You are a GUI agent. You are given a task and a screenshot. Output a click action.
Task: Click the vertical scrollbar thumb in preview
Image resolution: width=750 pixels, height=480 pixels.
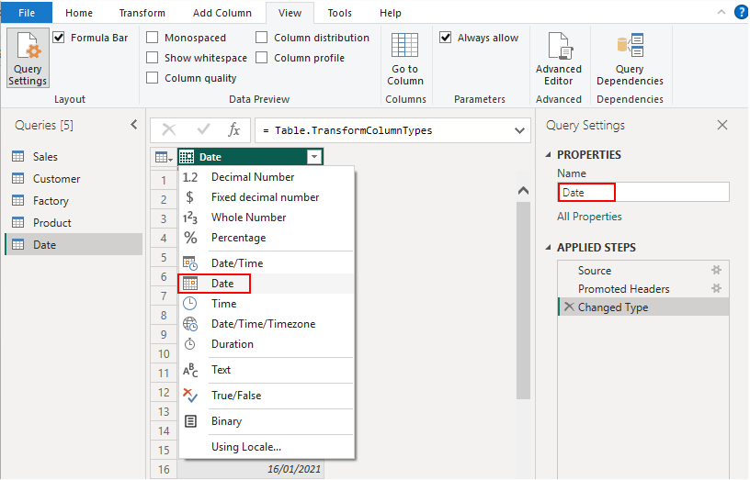pos(523,300)
